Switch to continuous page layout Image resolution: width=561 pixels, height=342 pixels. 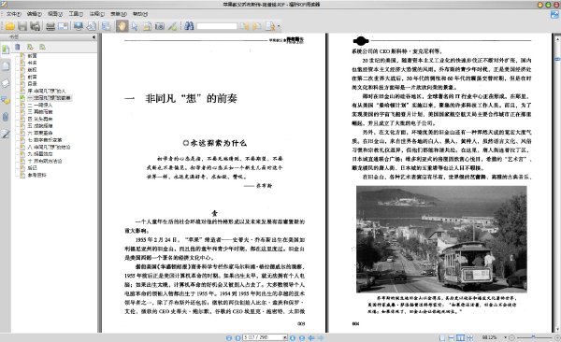[x=452, y=337]
